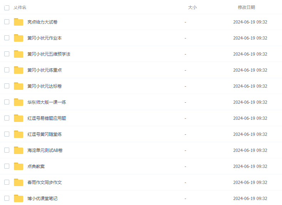Open the 博小优课堂笔记 folder name

point(42,198)
